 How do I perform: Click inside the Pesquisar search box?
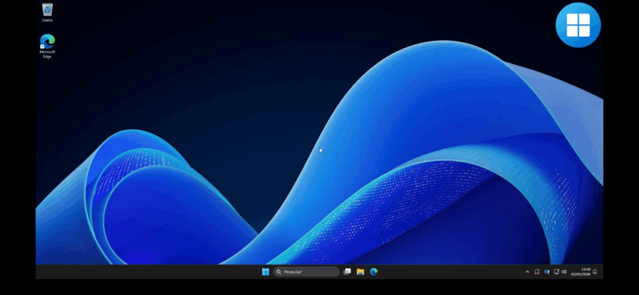(x=309, y=272)
